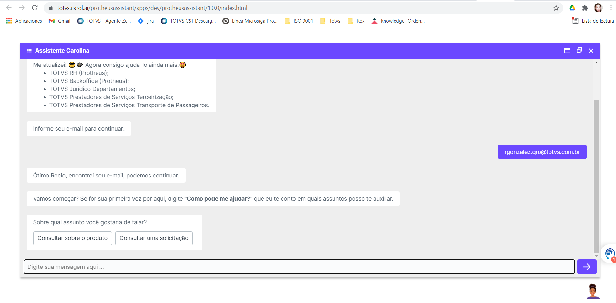Open the Línea Microsiga Pro... bookmark
This screenshot has width=616, height=303.
pyautogui.click(x=250, y=21)
